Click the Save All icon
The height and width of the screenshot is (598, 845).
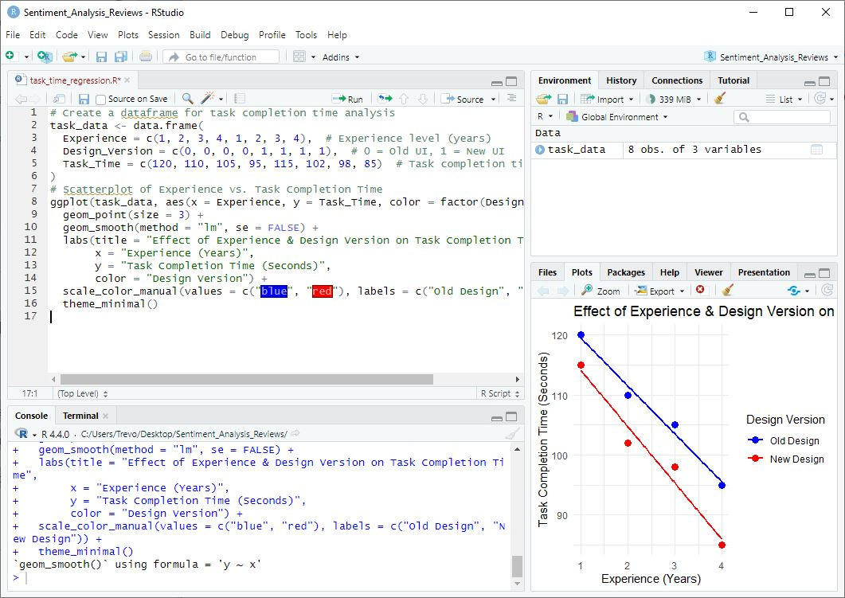coord(121,57)
